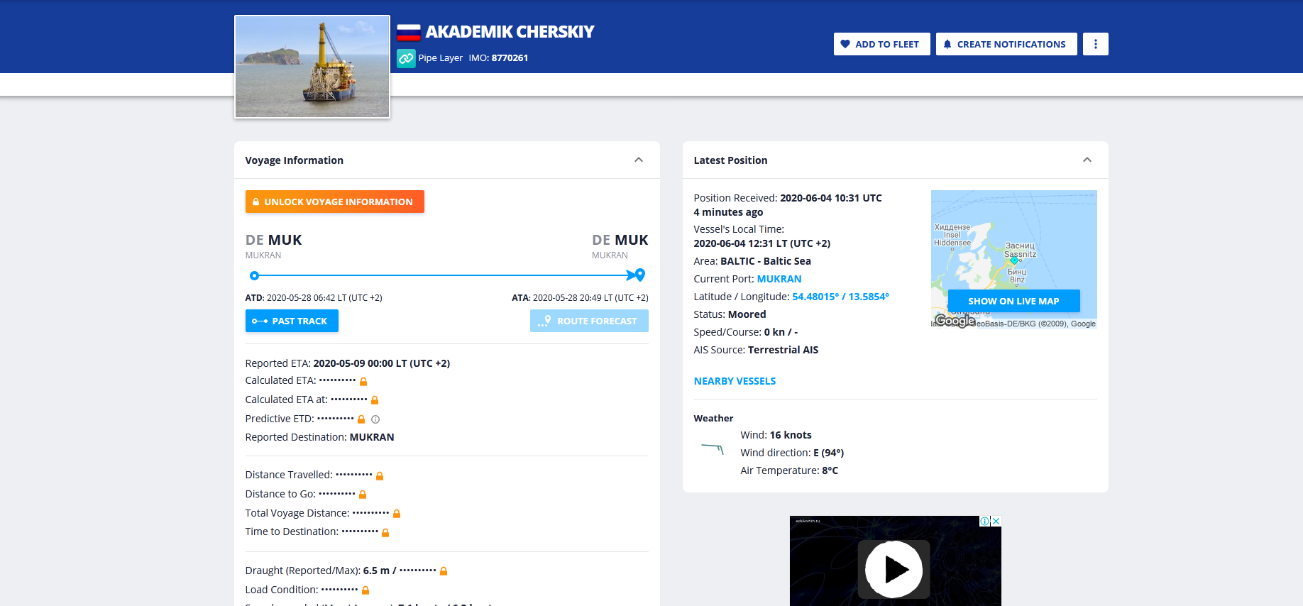The image size is (1303, 606).
Task: Click Add to Fleet button
Action: point(881,44)
